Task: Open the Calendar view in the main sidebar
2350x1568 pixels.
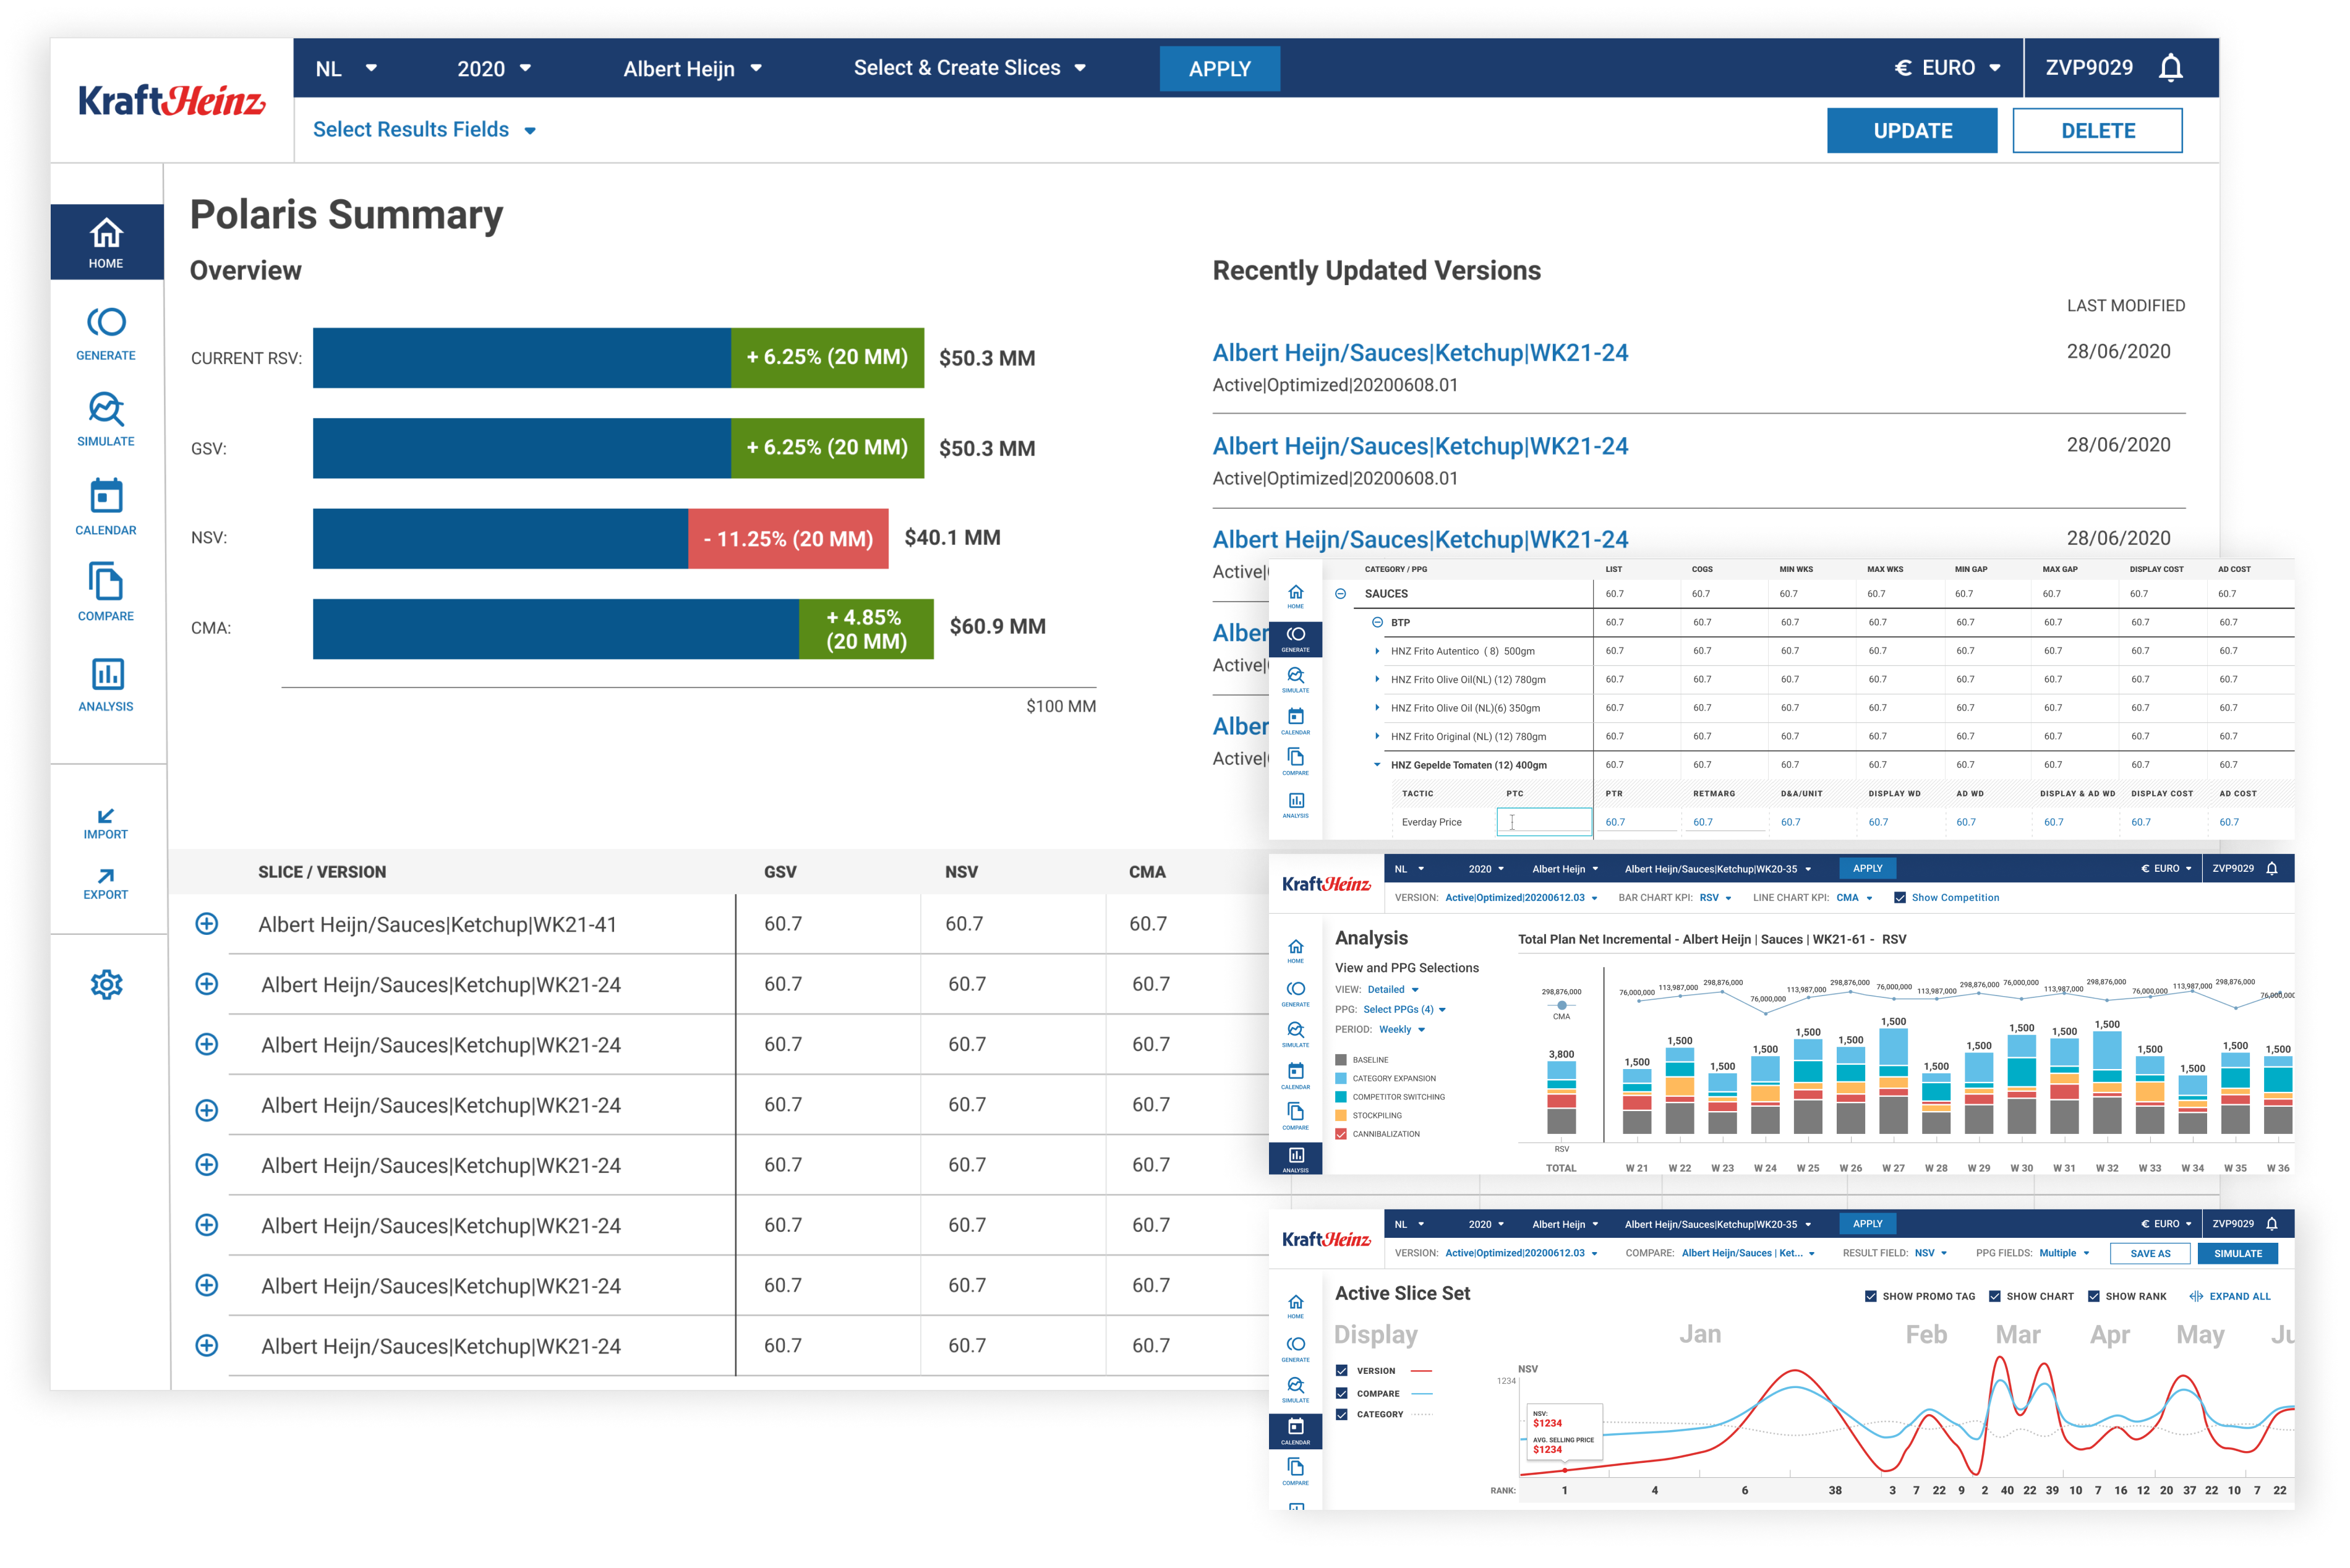Action: coord(106,496)
